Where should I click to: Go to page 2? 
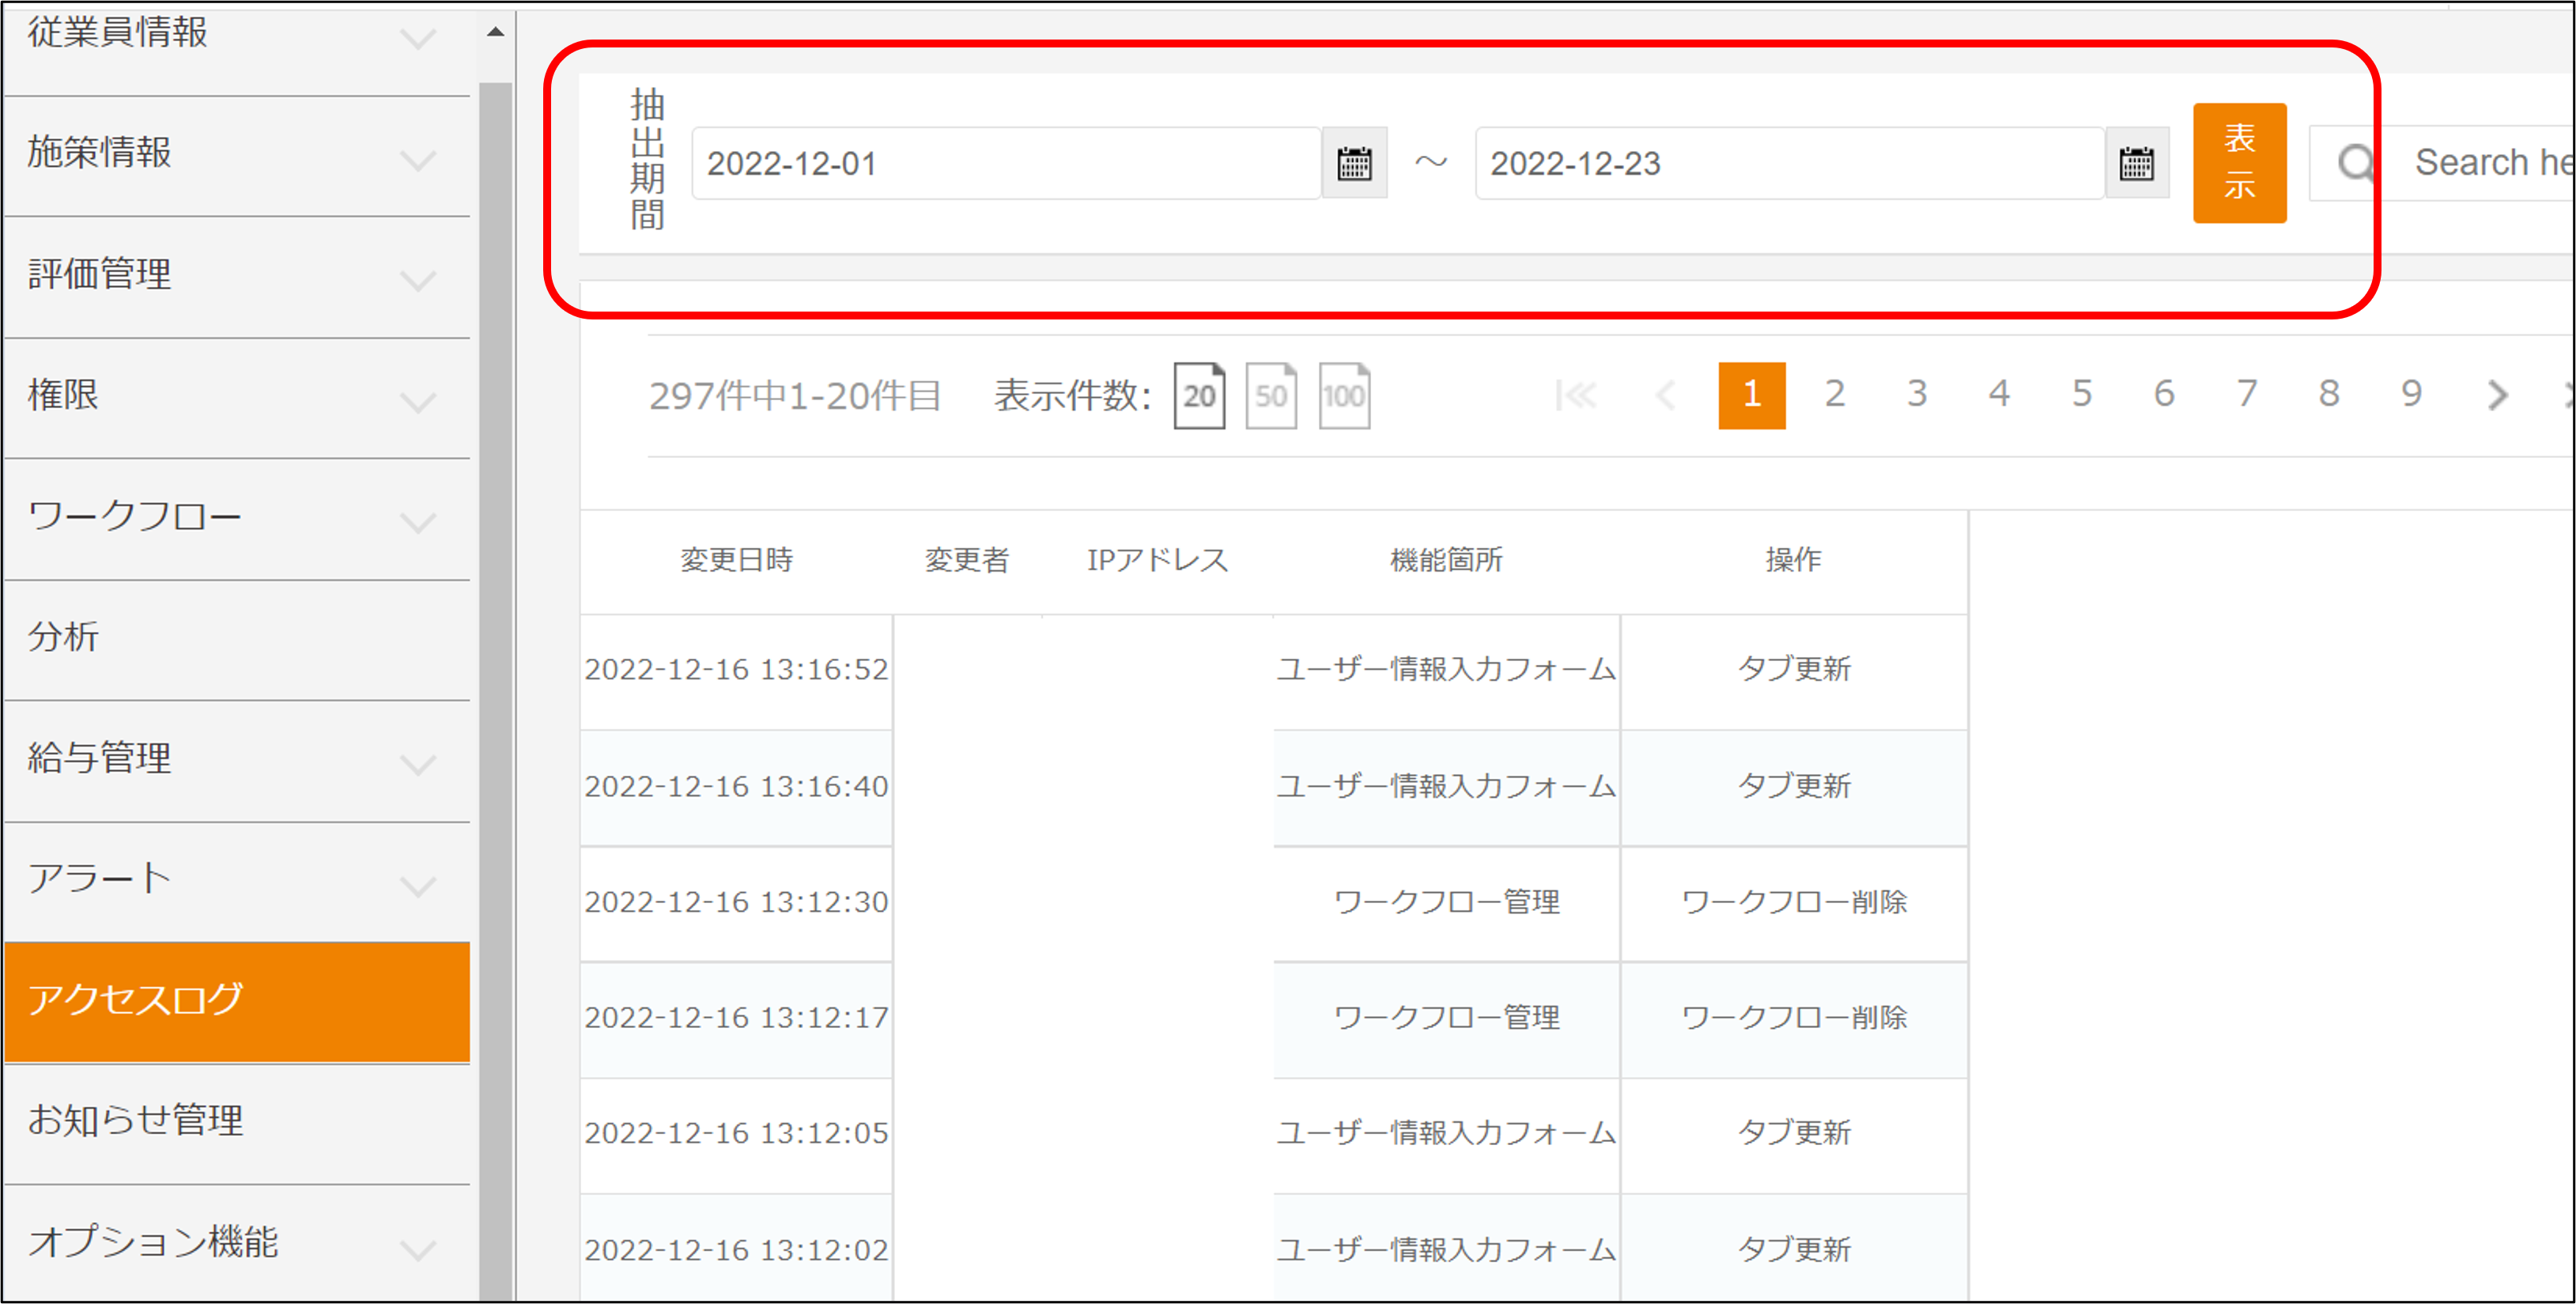pyautogui.click(x=1834, y=394)
